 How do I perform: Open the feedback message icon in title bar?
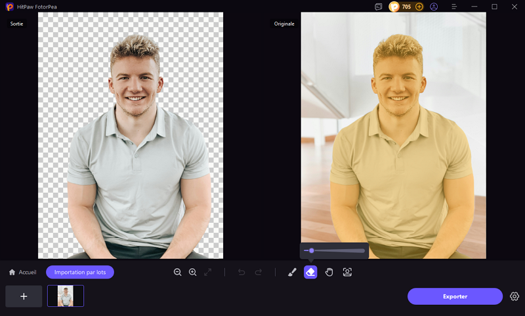(379, 7)
